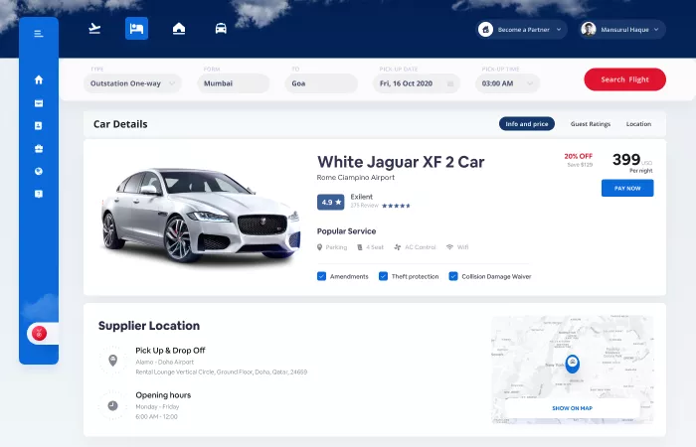
Task: Click the Become a Partner round icon
Action: click(485, 30)
